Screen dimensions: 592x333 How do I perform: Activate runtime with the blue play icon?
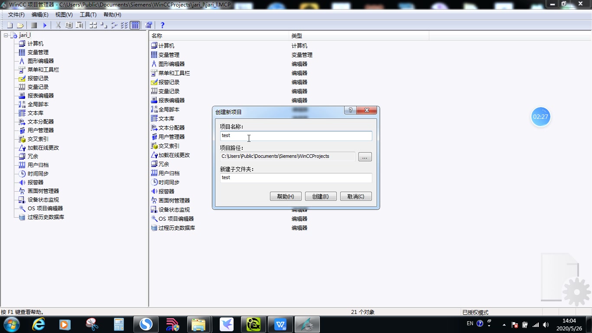tap(45, 25)
